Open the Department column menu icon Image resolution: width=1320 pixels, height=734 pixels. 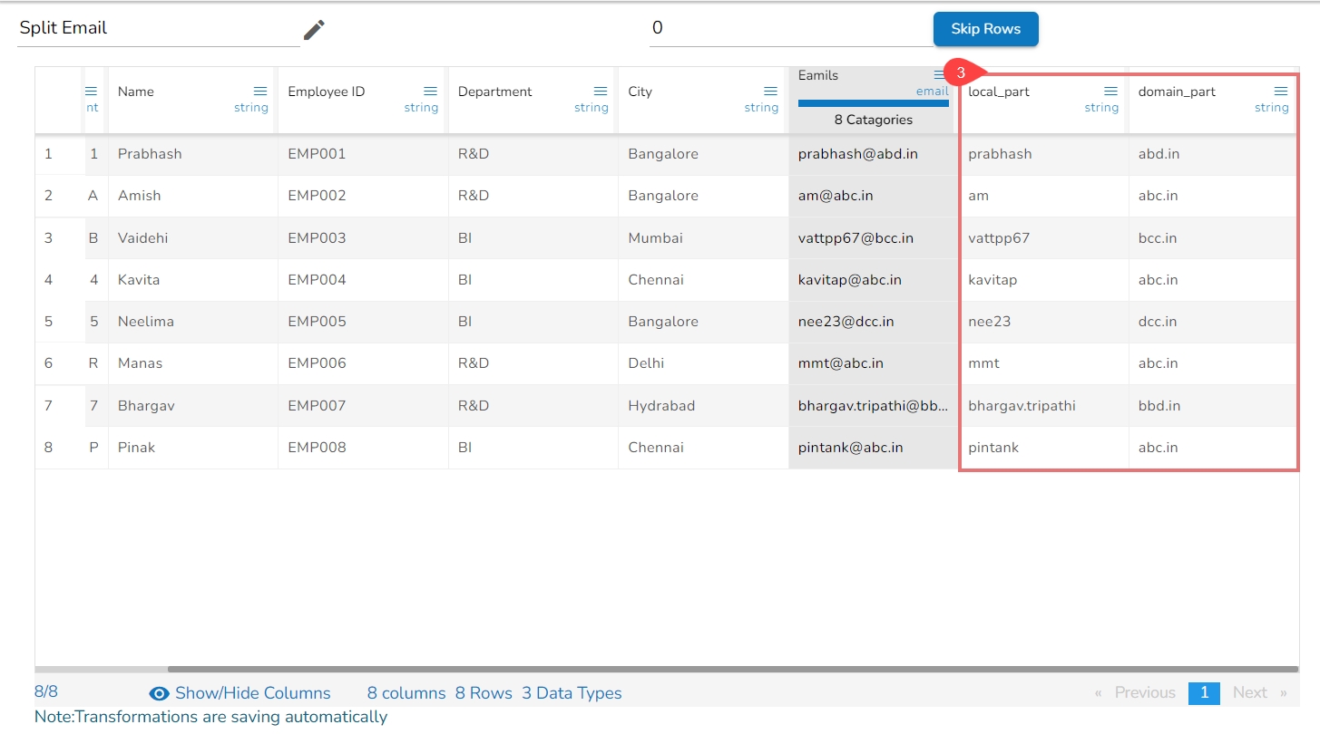[x=601, y=92]
